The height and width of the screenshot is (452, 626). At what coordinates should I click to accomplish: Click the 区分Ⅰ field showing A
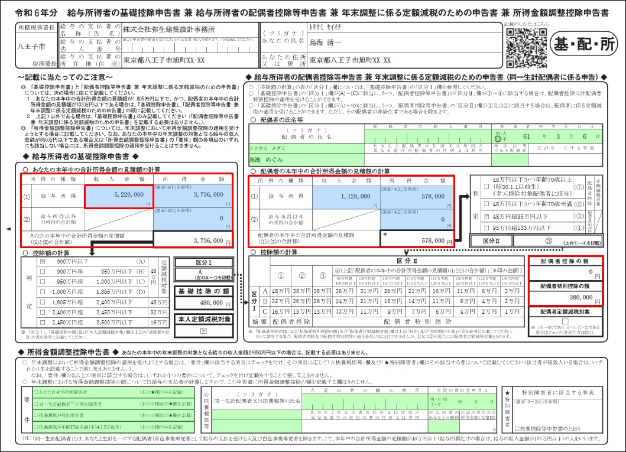click(x=203, y=274)
